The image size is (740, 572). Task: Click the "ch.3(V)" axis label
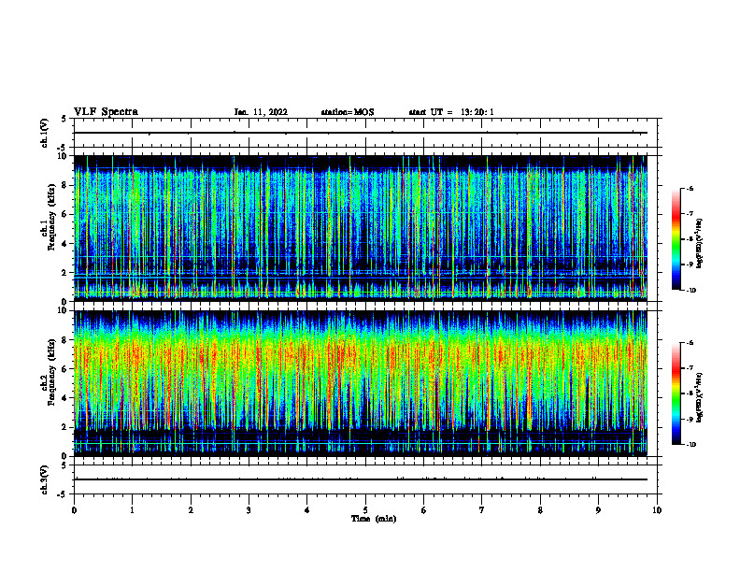(45, 480)
